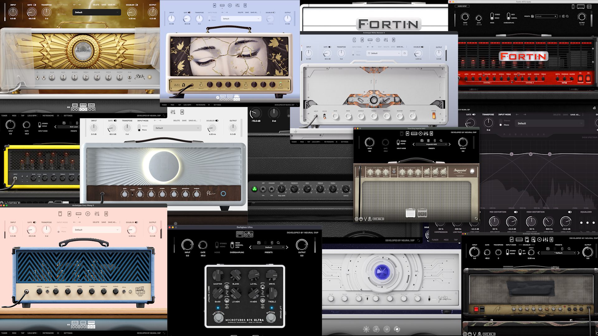
Task: Flip Oversampling switch in Darkglass Ultra
Action: coord(232,245)
